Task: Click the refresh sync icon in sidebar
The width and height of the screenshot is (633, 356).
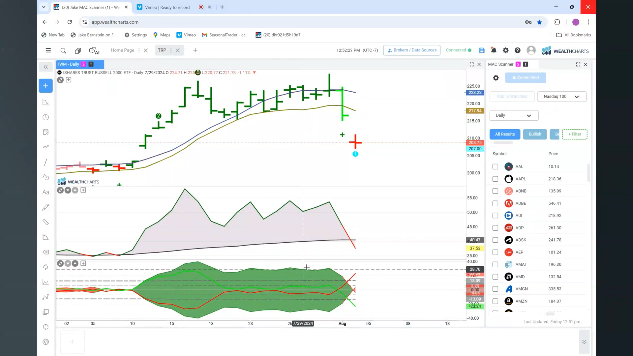Action: tap(46, 267)
